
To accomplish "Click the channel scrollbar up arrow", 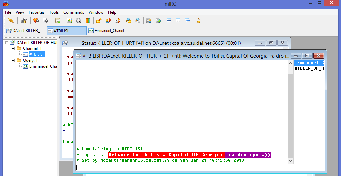I will (290, 63).
